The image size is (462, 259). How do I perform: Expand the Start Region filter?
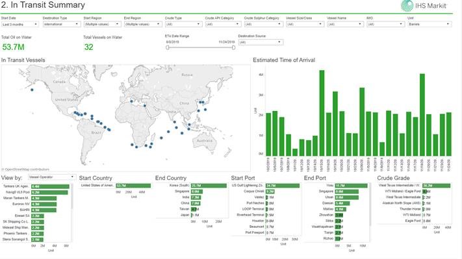(102, 24)
